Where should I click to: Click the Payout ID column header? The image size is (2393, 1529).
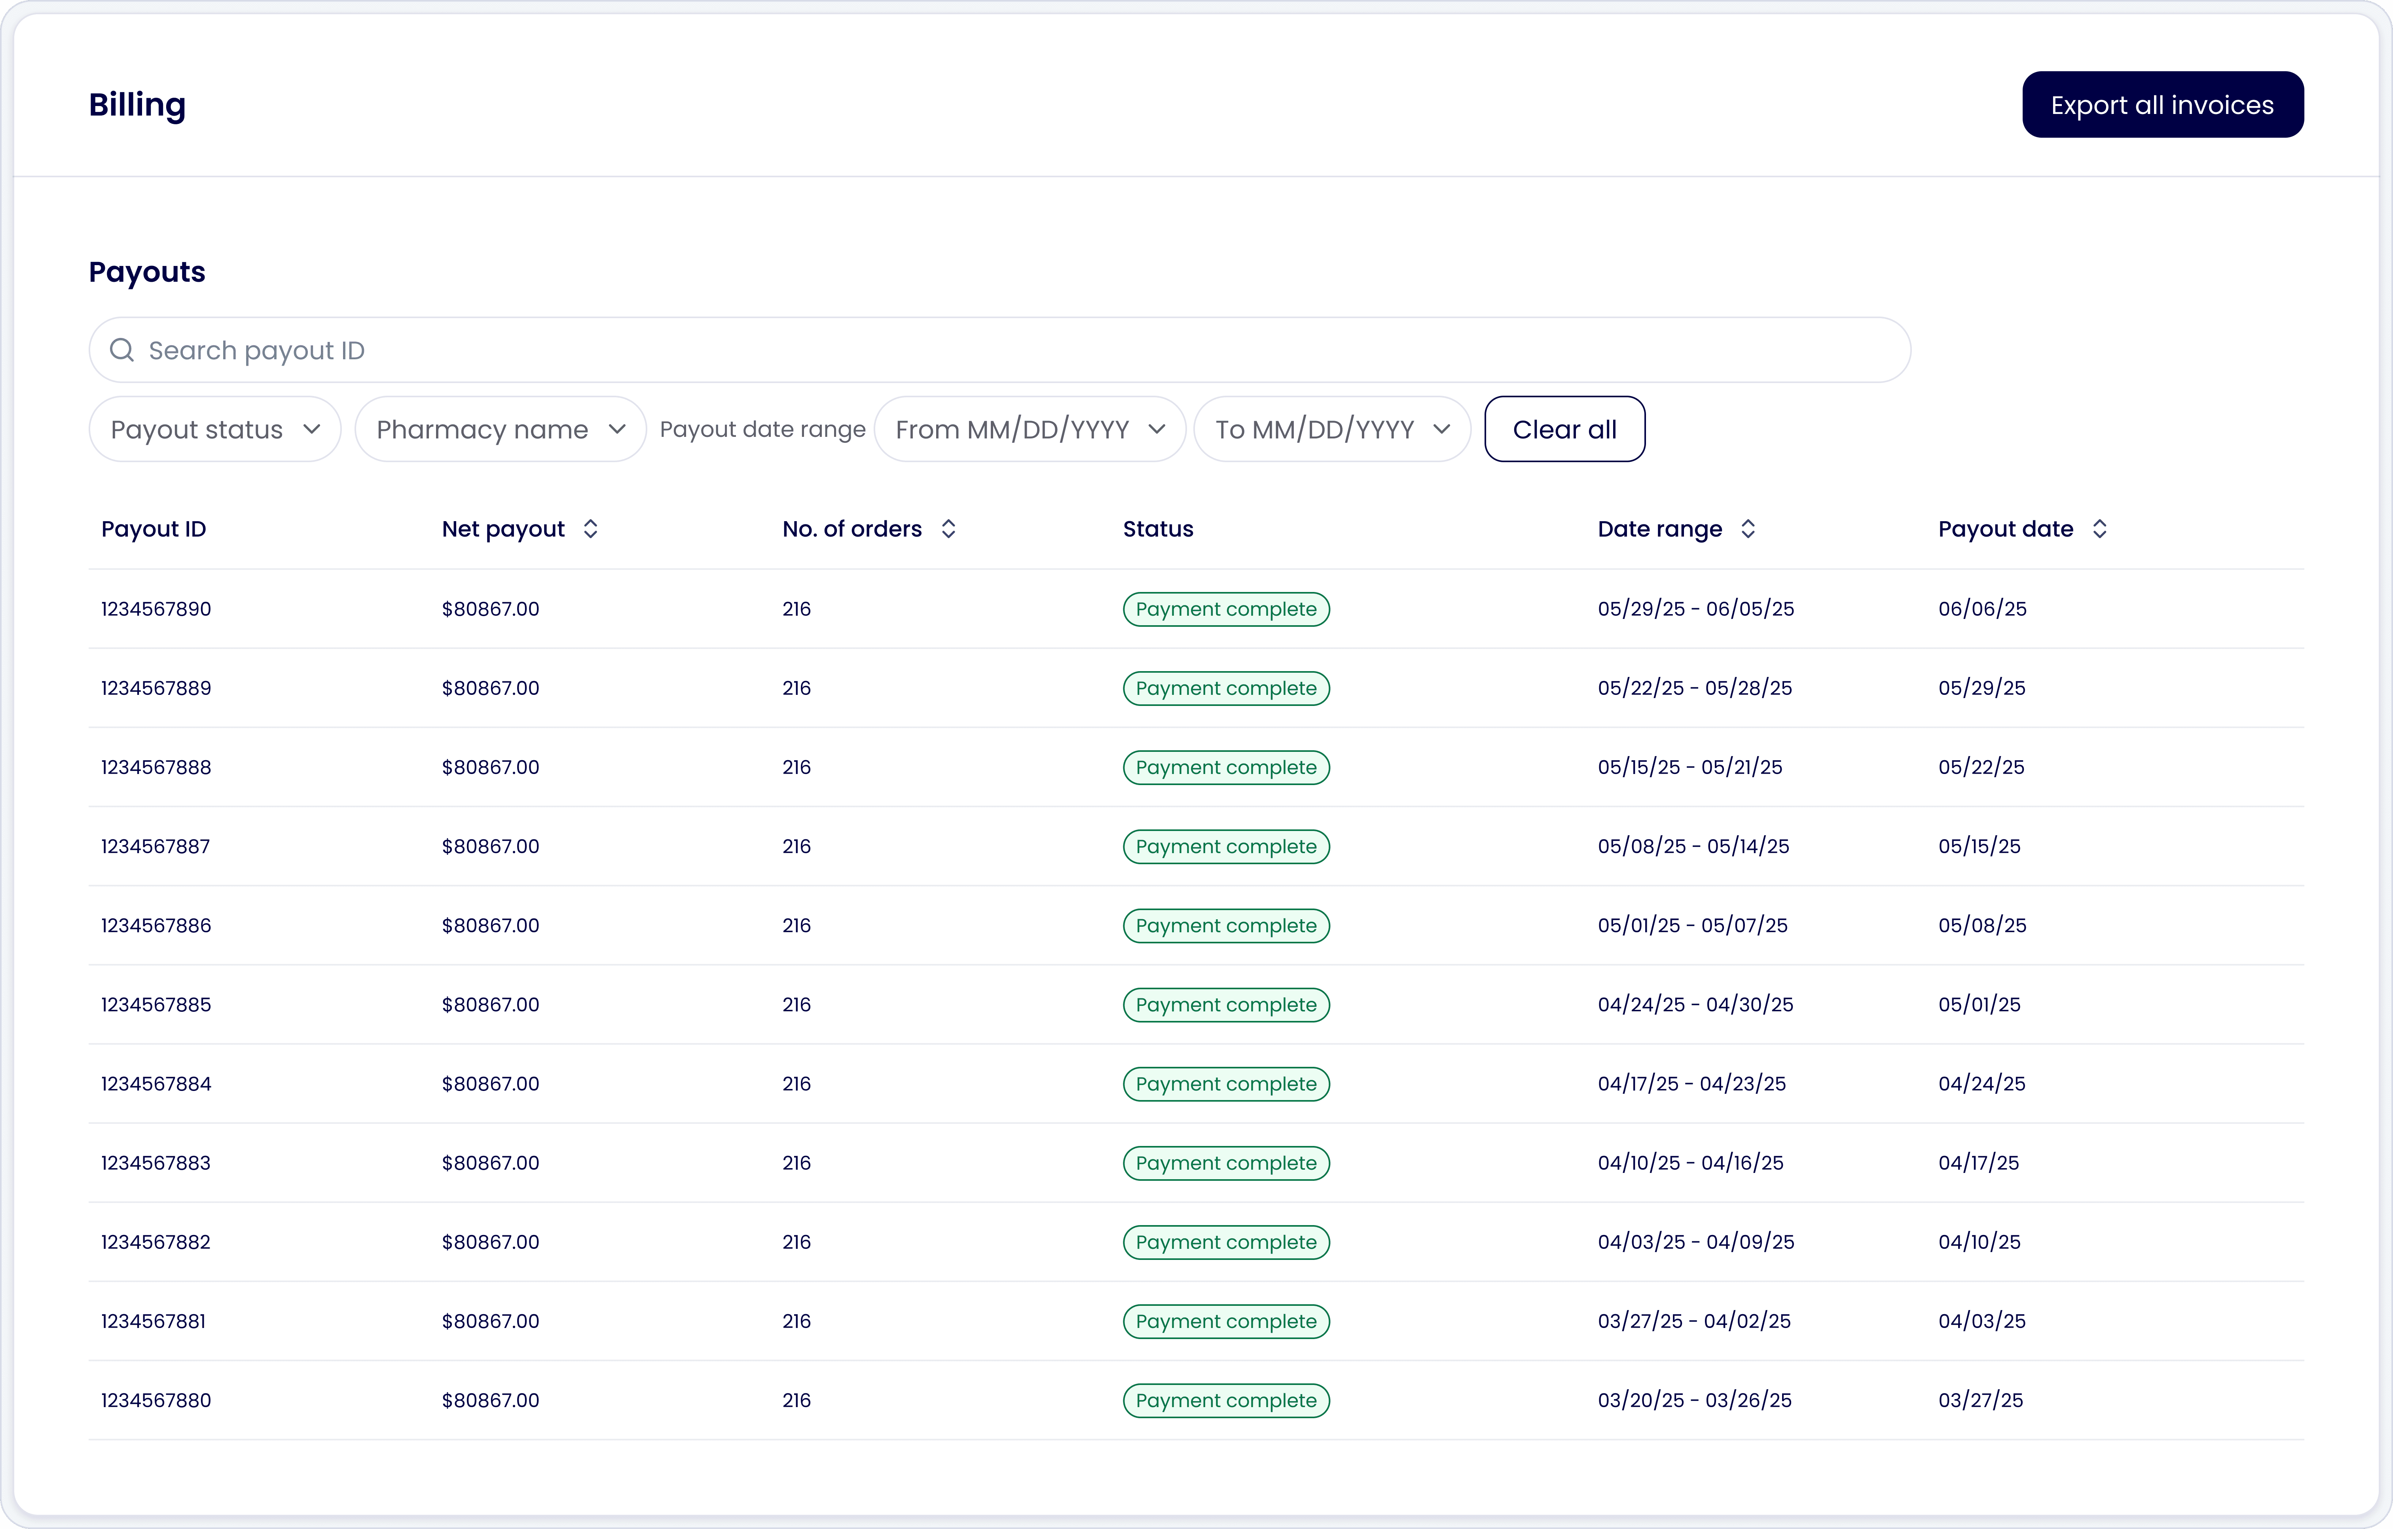point(154,529)
